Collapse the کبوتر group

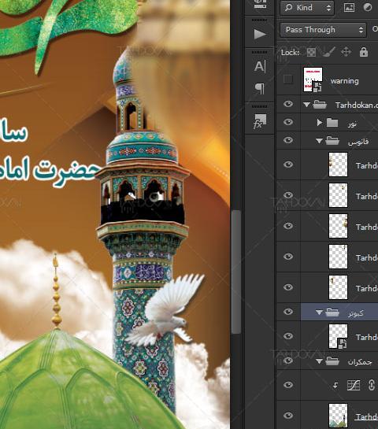pos(319,313)
